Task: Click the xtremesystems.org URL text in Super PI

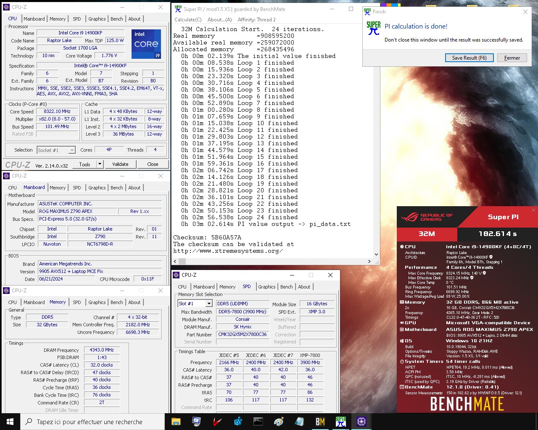Action: (228, 251)
